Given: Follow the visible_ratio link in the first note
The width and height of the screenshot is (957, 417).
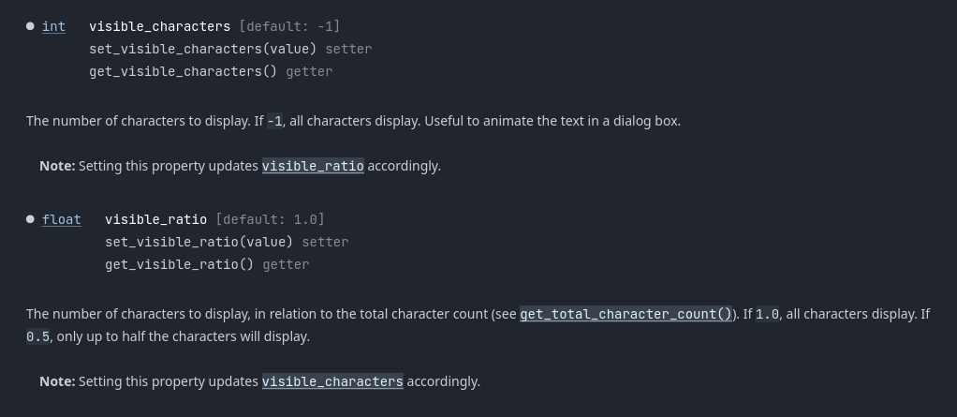Looking at the screenshot, I should (313, 166).
